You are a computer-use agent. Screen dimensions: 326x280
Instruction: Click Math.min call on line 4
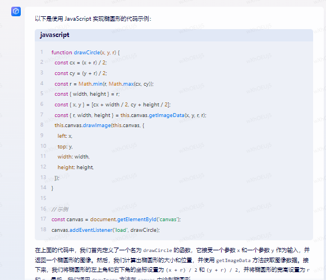point(90,84)
